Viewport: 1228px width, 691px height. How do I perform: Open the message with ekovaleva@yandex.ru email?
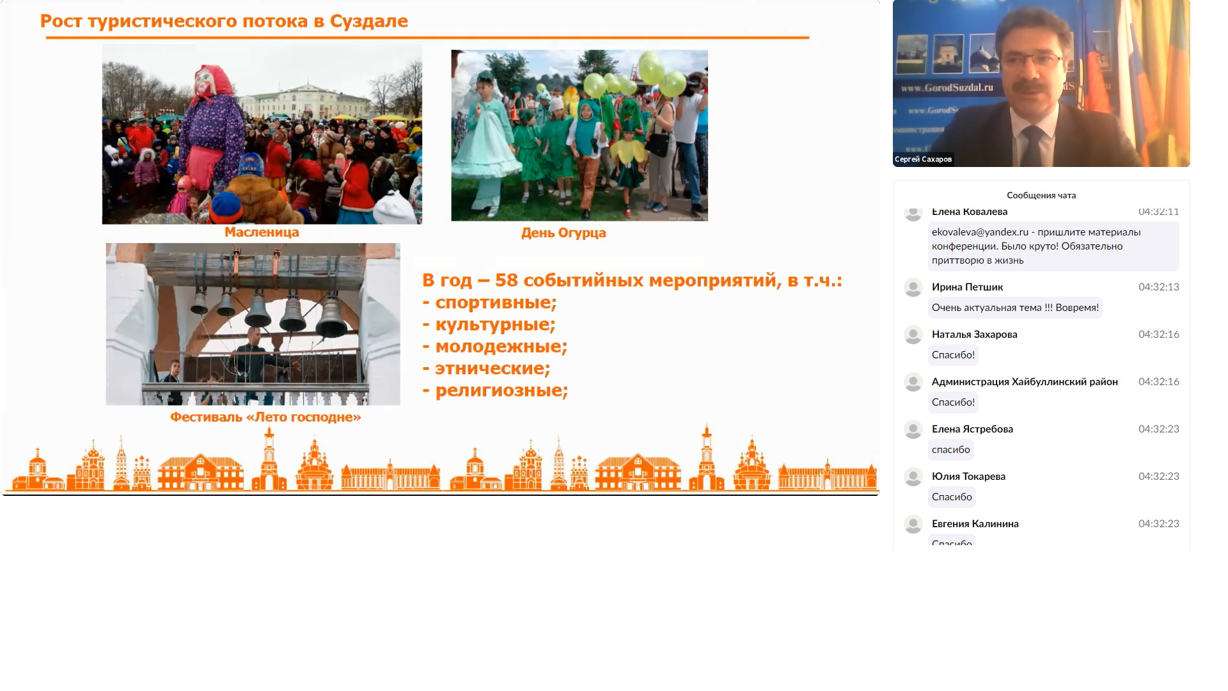[x=1053, y=246]
